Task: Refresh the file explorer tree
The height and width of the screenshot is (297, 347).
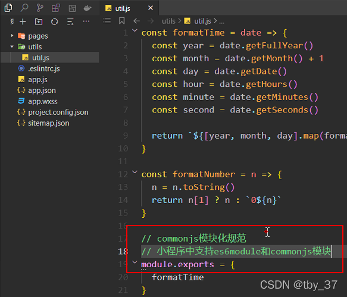Action: point(54,21)
